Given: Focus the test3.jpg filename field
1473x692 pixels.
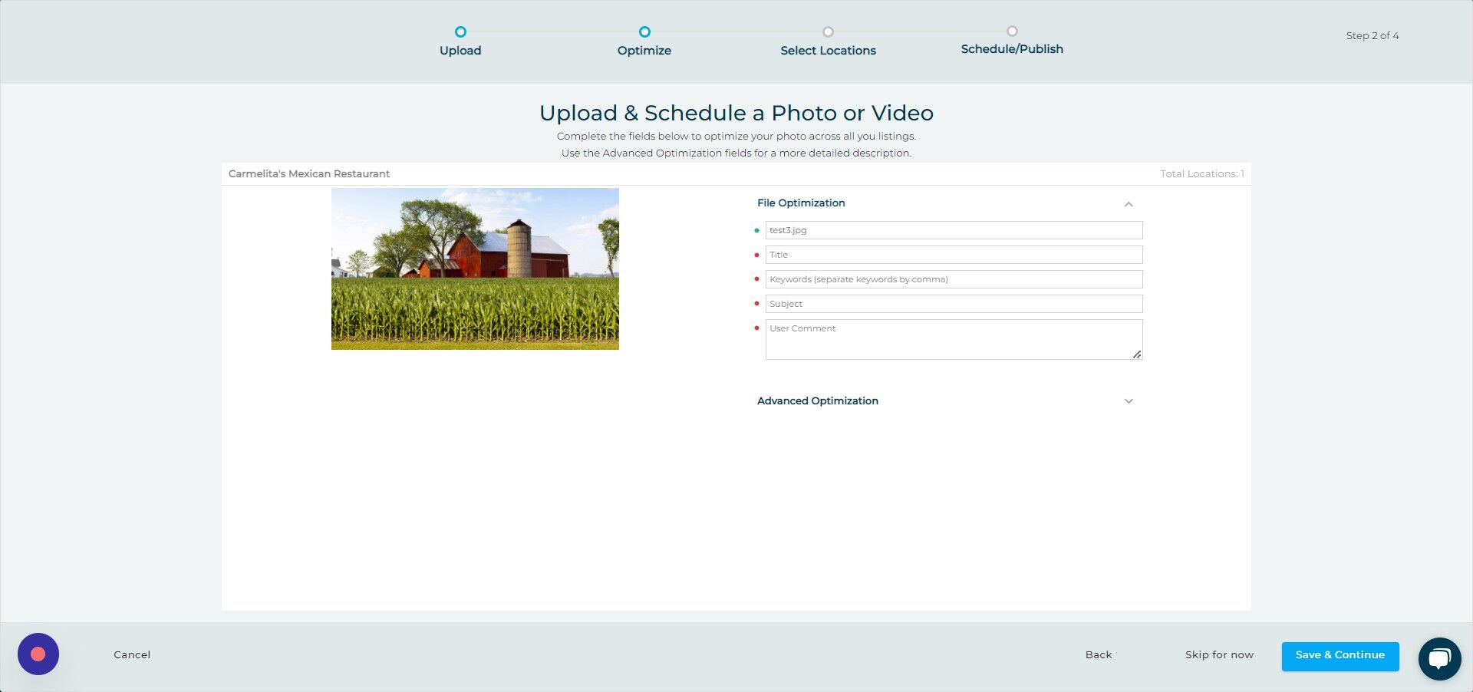Looking at the screenshot, I should coord(954,230).
